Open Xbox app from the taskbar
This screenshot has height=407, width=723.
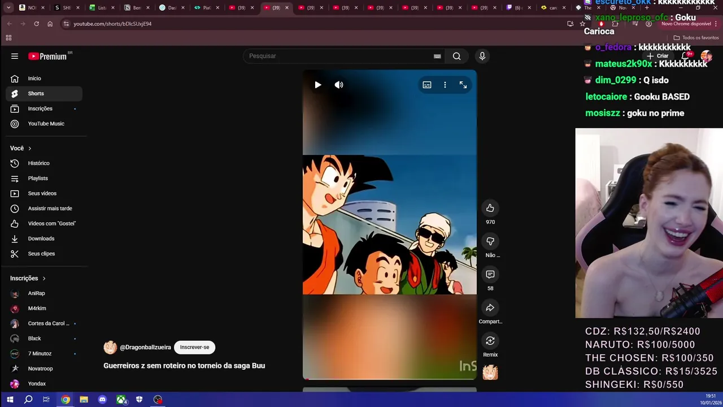[121, 400]
